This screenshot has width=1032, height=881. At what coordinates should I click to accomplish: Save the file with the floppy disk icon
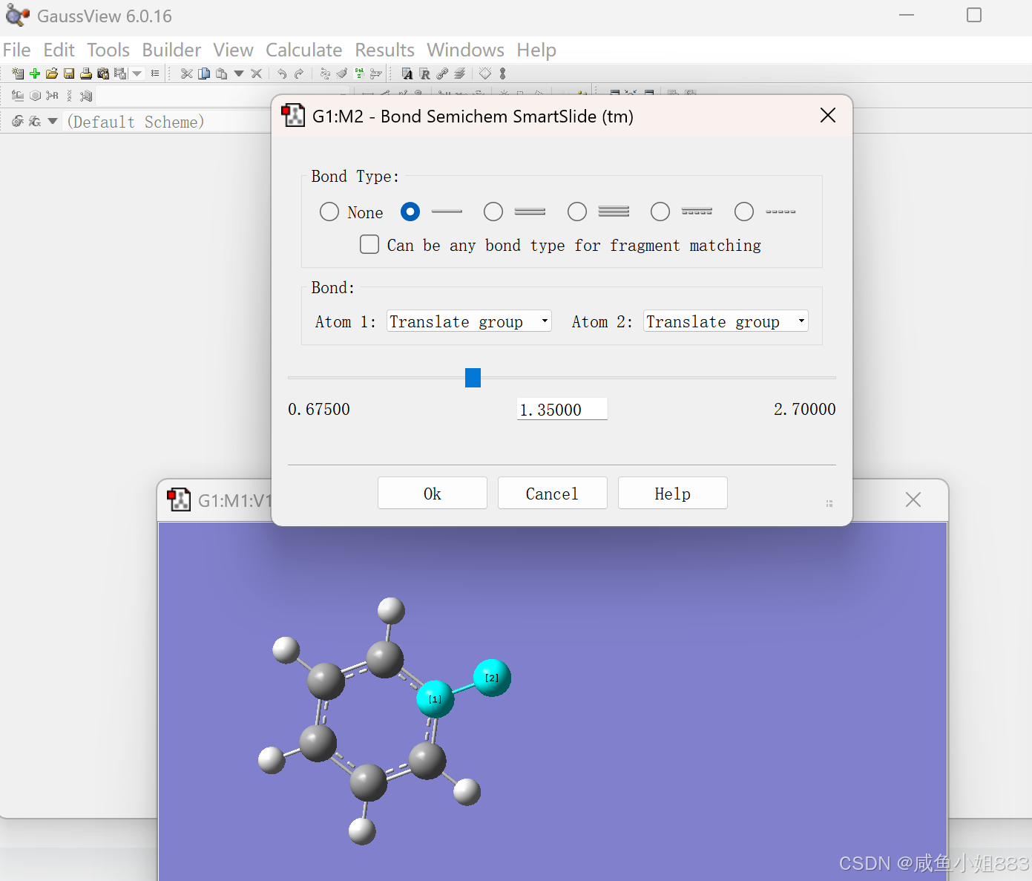69,73
